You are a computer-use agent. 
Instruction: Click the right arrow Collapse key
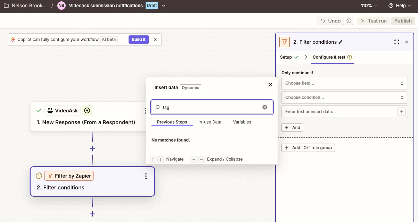[202, 159]
